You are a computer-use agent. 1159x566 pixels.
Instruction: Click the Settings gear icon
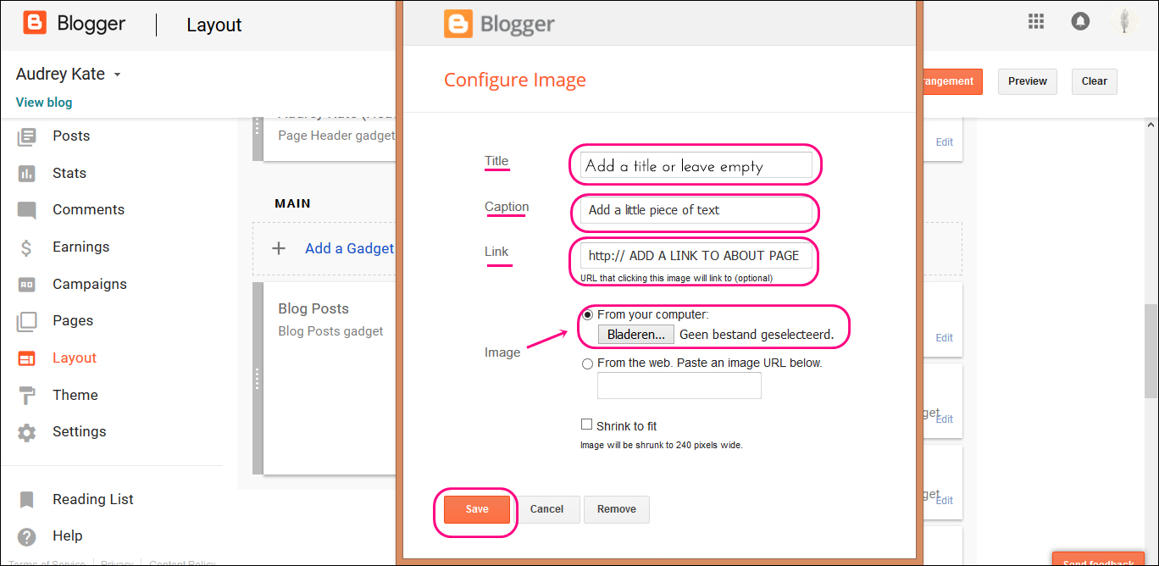27,432
